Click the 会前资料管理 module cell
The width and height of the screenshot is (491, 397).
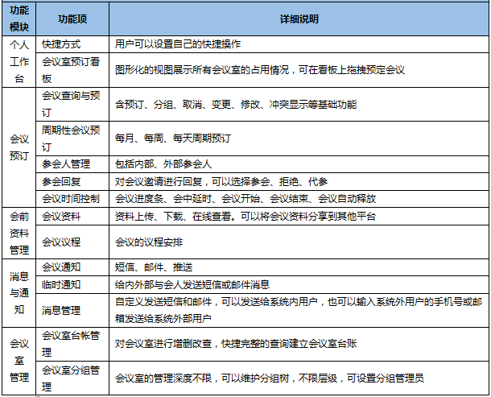(x=19, y=233)
